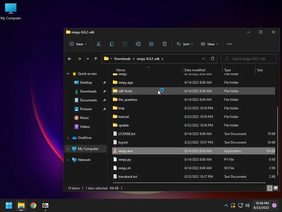282x212 pixels.
Task: Unpin Documents from Quick access
Action: pyautogui.click(x=104, y=100)
